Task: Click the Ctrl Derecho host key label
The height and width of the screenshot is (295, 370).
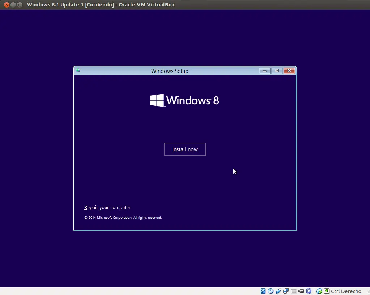Action: 346,291
